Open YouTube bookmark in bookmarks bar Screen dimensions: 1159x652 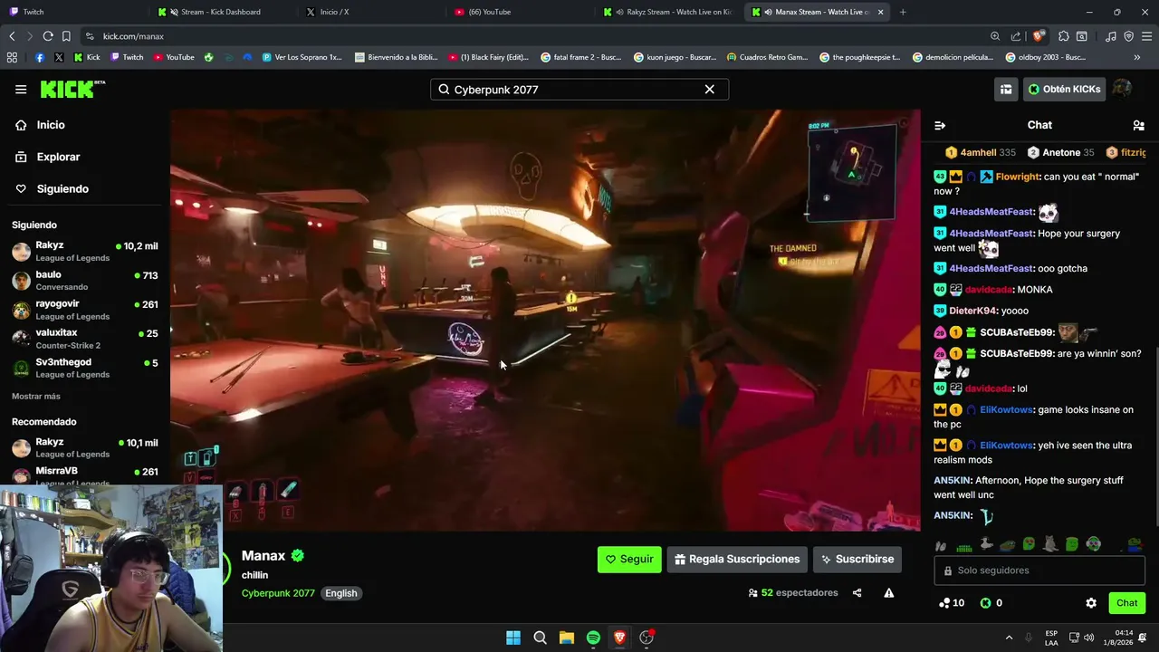click(x=174, y=57)
